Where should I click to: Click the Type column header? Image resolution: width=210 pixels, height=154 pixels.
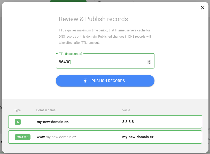(17, 110)
